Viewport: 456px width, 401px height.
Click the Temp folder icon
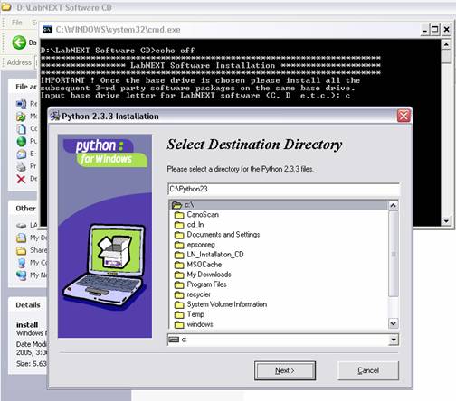tap(179, 314)
